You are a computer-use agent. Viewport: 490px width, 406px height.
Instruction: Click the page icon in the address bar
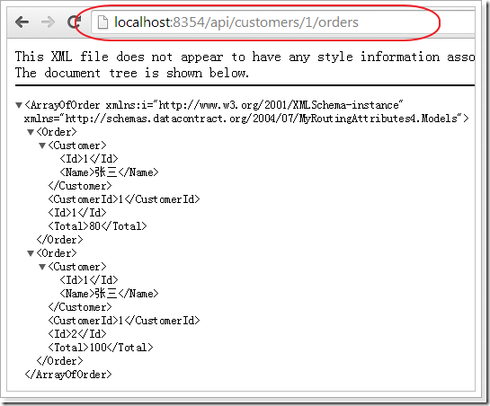point(102,22)
